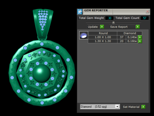The height and width of the screenshot is (116, 154).
Task: Click the 0.16tw weight value
Action: coord(132,41)
